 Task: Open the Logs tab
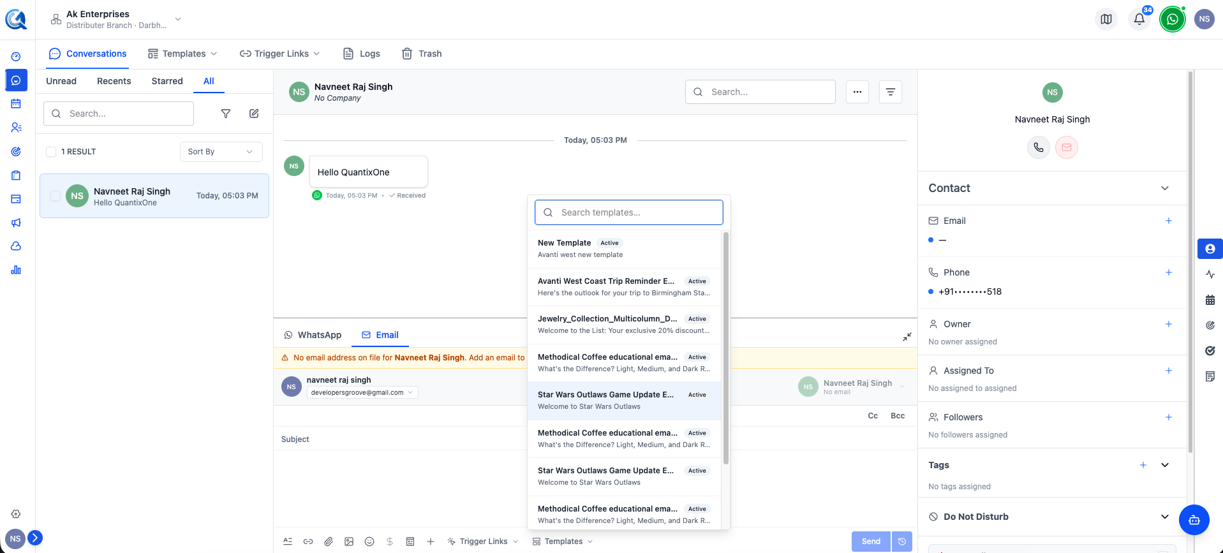(362, 54)
